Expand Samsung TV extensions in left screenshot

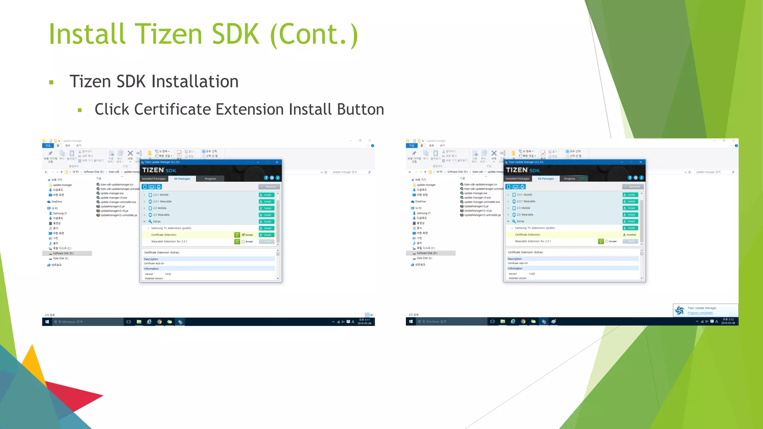148,228
